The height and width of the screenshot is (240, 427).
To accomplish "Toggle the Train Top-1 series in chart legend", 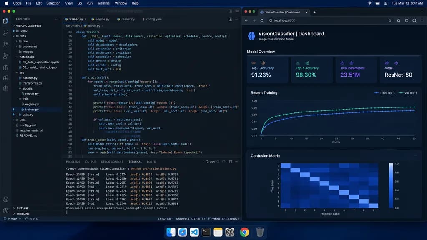I will (x=384, y=93).
